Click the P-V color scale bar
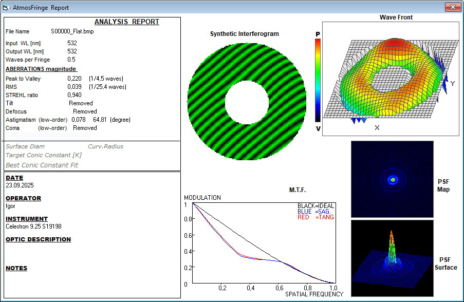 (318, 81)
